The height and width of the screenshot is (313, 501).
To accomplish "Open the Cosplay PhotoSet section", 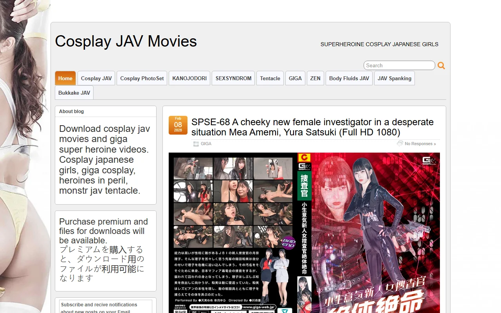I will pyautogui.click(x=142, y=78).
